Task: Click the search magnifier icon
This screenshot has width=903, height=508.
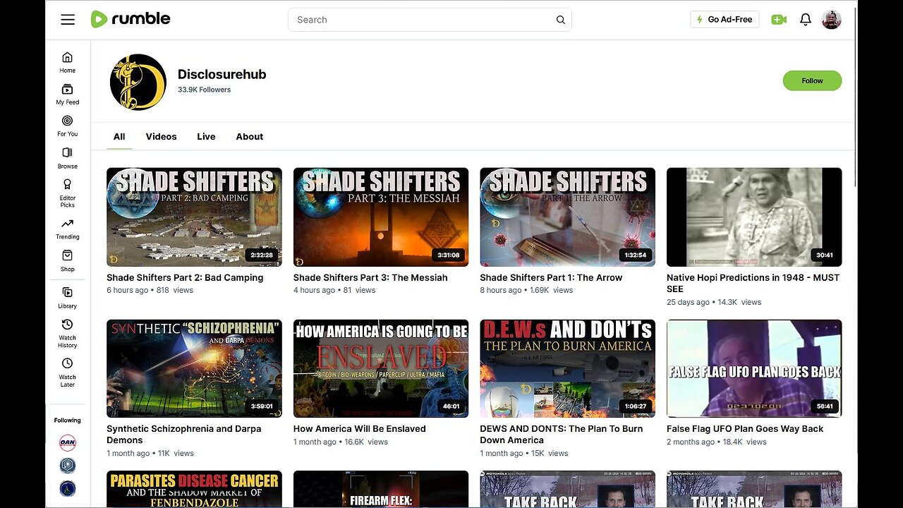Action: pos(561,20)
